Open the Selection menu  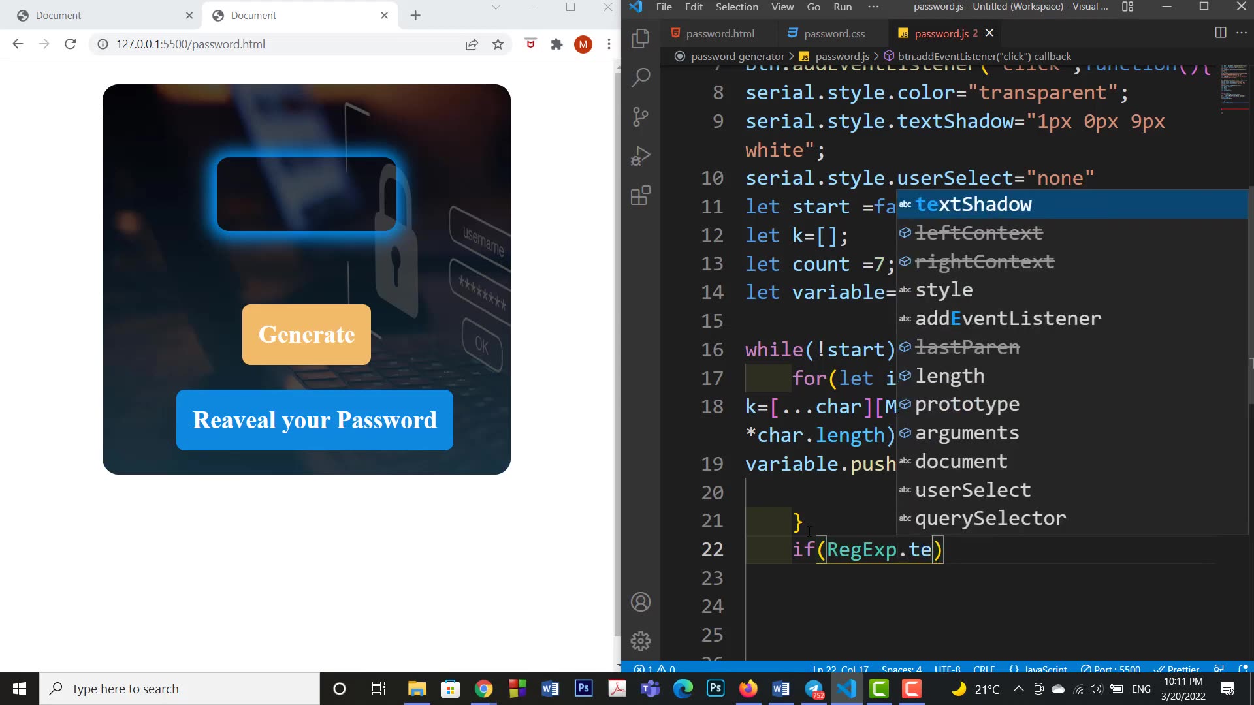point(737,7)
